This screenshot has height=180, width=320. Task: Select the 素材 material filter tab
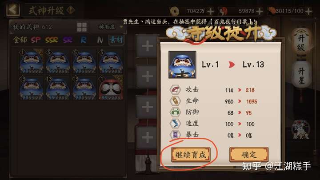click(116, 40)
